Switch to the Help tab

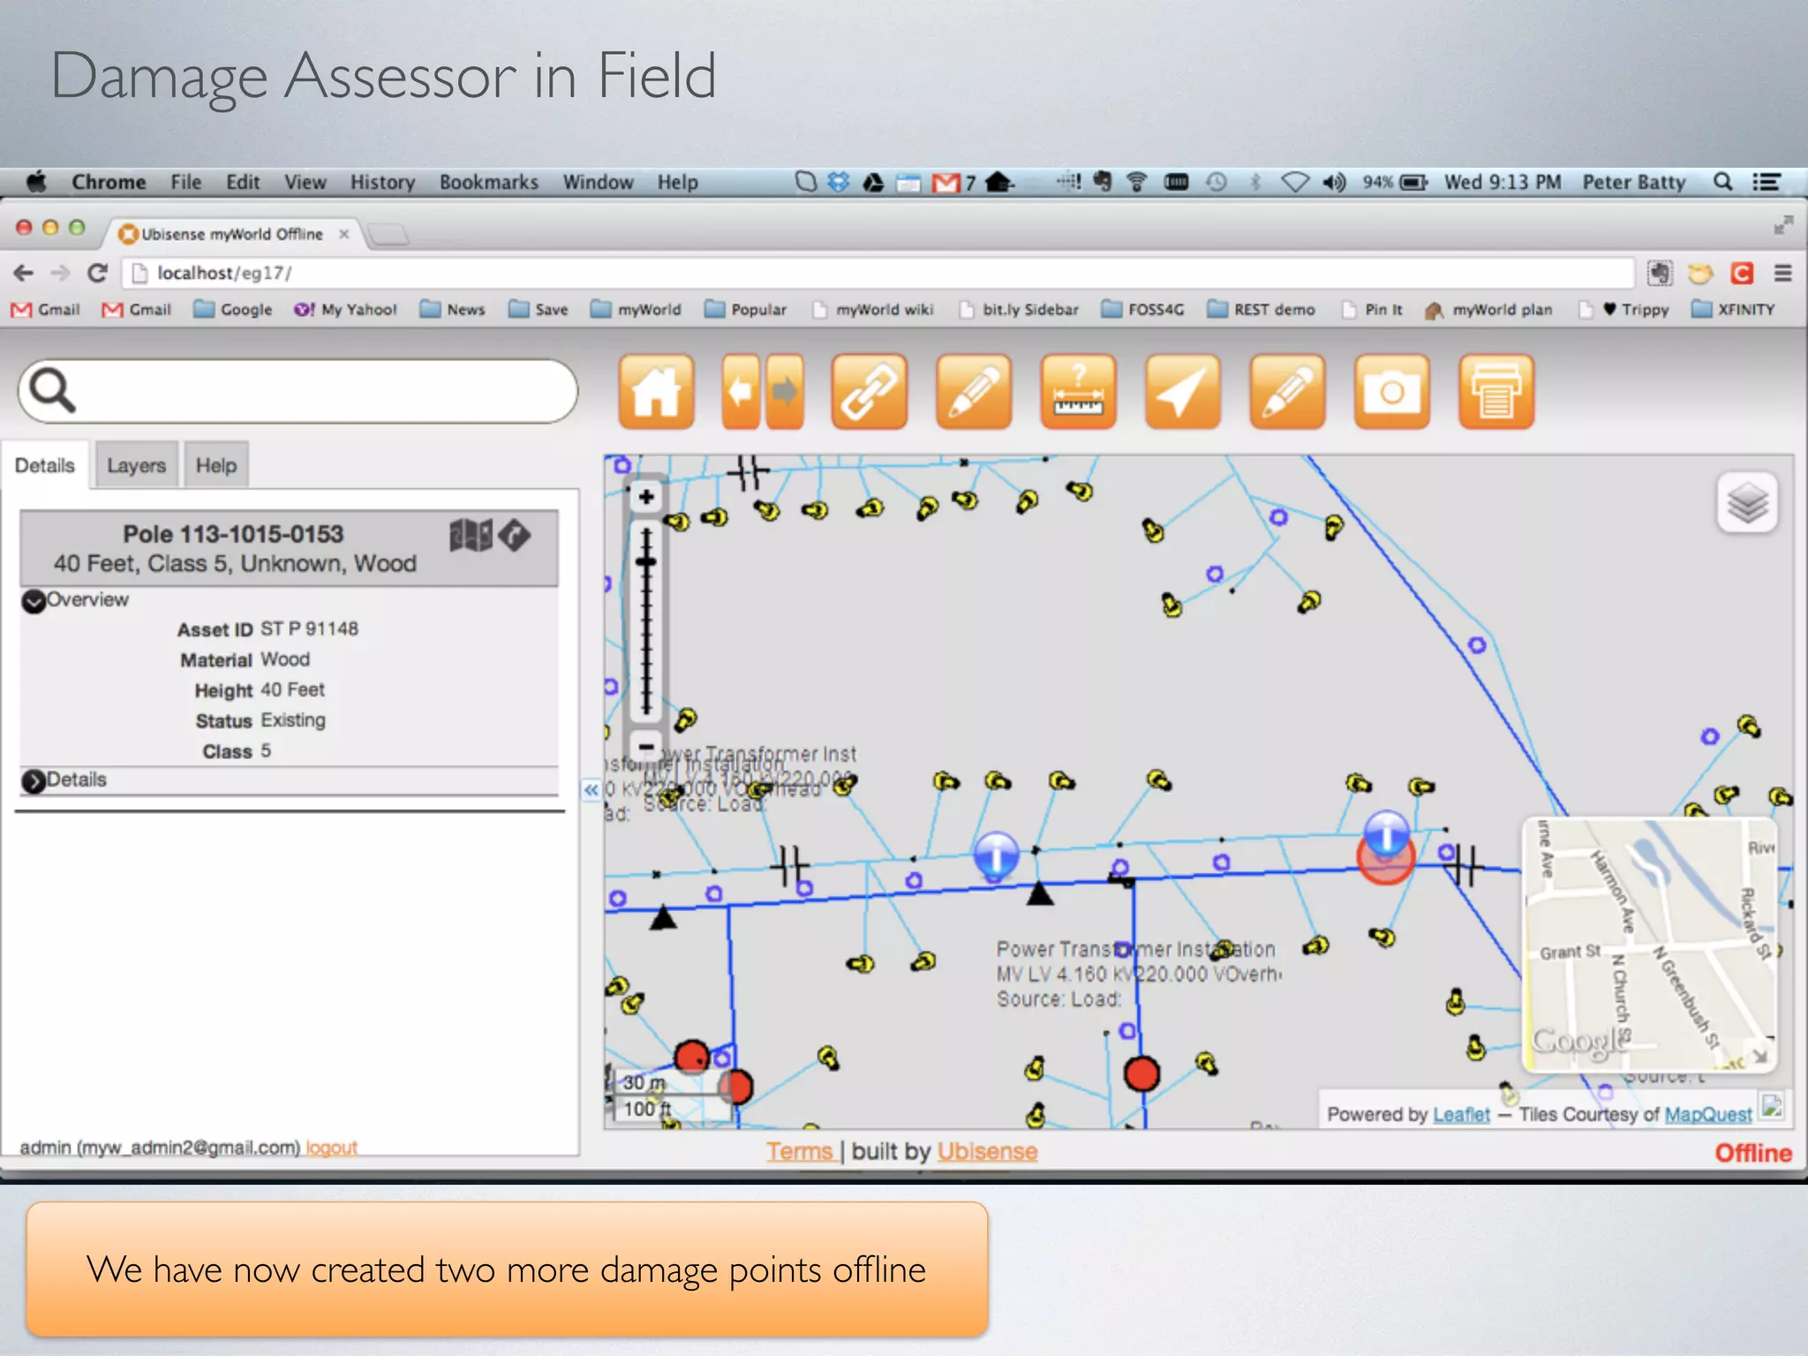tap(216, 465)
